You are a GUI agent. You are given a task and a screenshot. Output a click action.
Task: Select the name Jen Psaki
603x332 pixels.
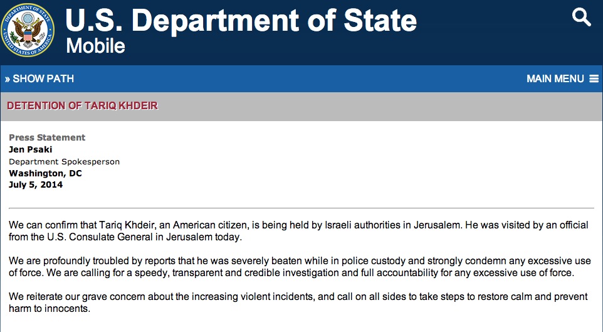30,149
